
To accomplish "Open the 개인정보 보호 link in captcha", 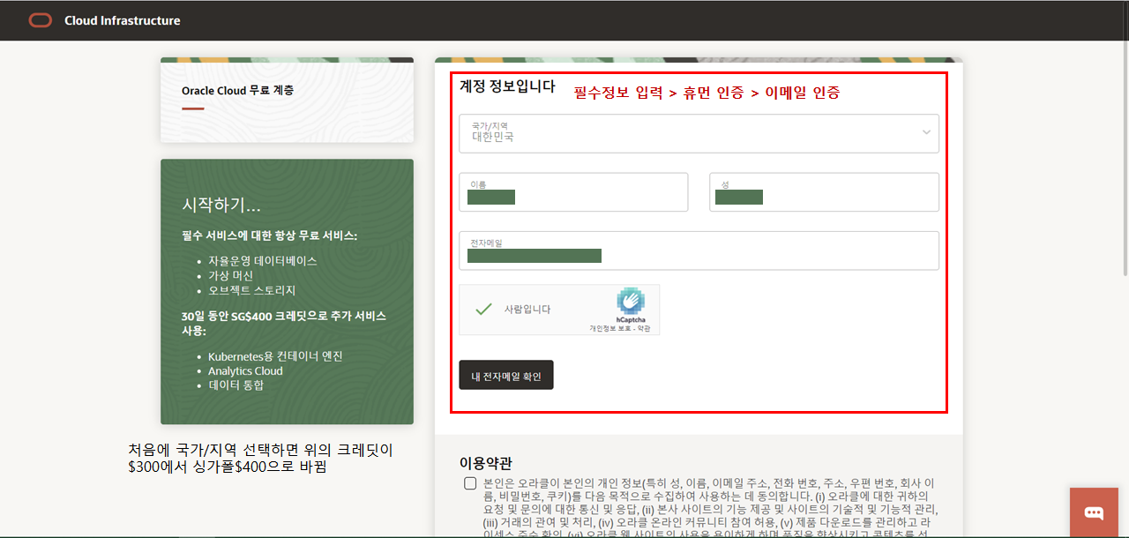I will pos(610,328).
